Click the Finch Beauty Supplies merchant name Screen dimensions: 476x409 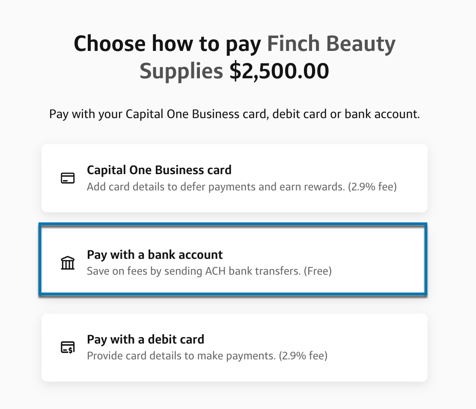tap(330, 43)
